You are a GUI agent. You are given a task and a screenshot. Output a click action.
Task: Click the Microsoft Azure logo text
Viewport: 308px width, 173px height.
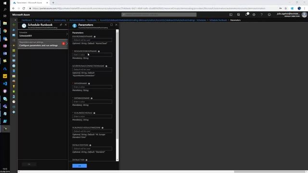(21, 15)
